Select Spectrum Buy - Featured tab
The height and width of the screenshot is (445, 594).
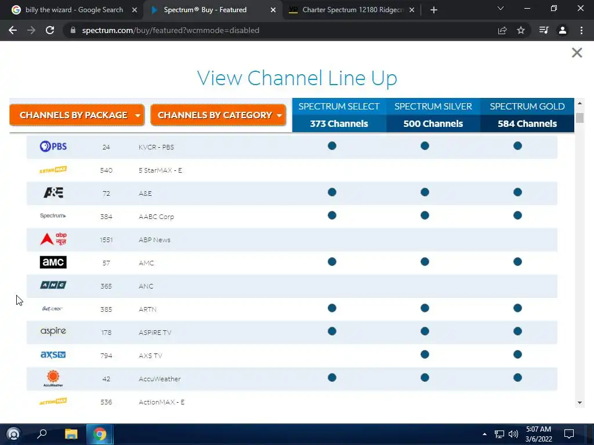coord(205,10)
